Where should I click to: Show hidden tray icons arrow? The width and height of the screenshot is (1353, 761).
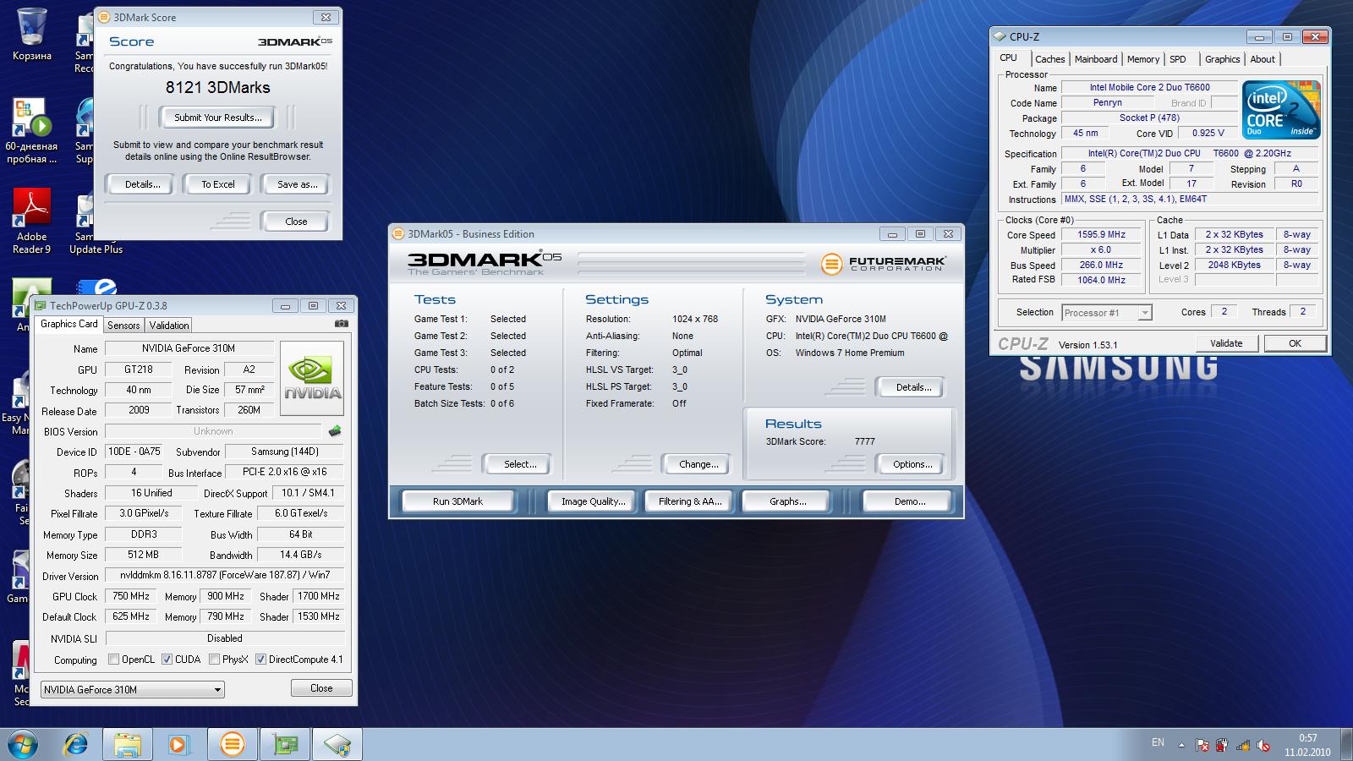(x=1182, y=744)
